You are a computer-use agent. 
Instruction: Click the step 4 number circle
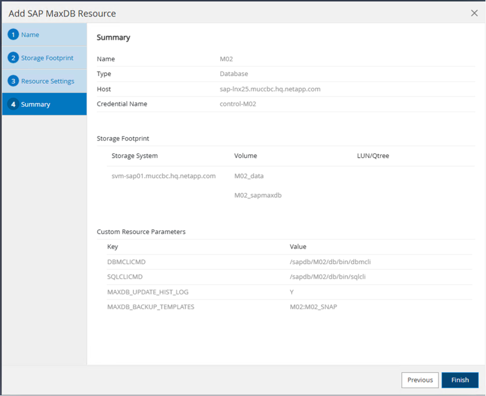click(x=13, y=104)
